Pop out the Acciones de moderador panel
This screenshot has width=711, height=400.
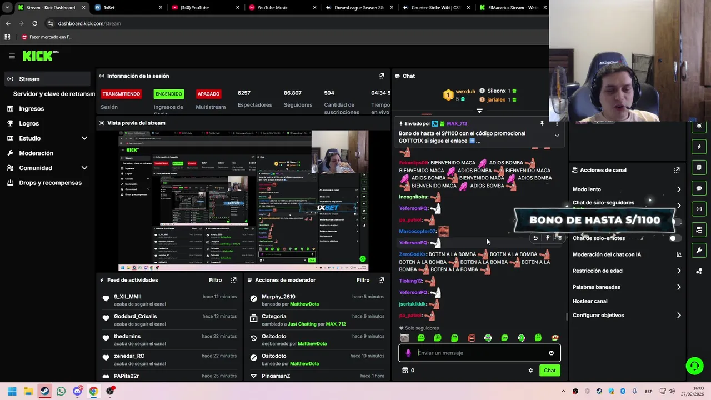tap(381, 280)
